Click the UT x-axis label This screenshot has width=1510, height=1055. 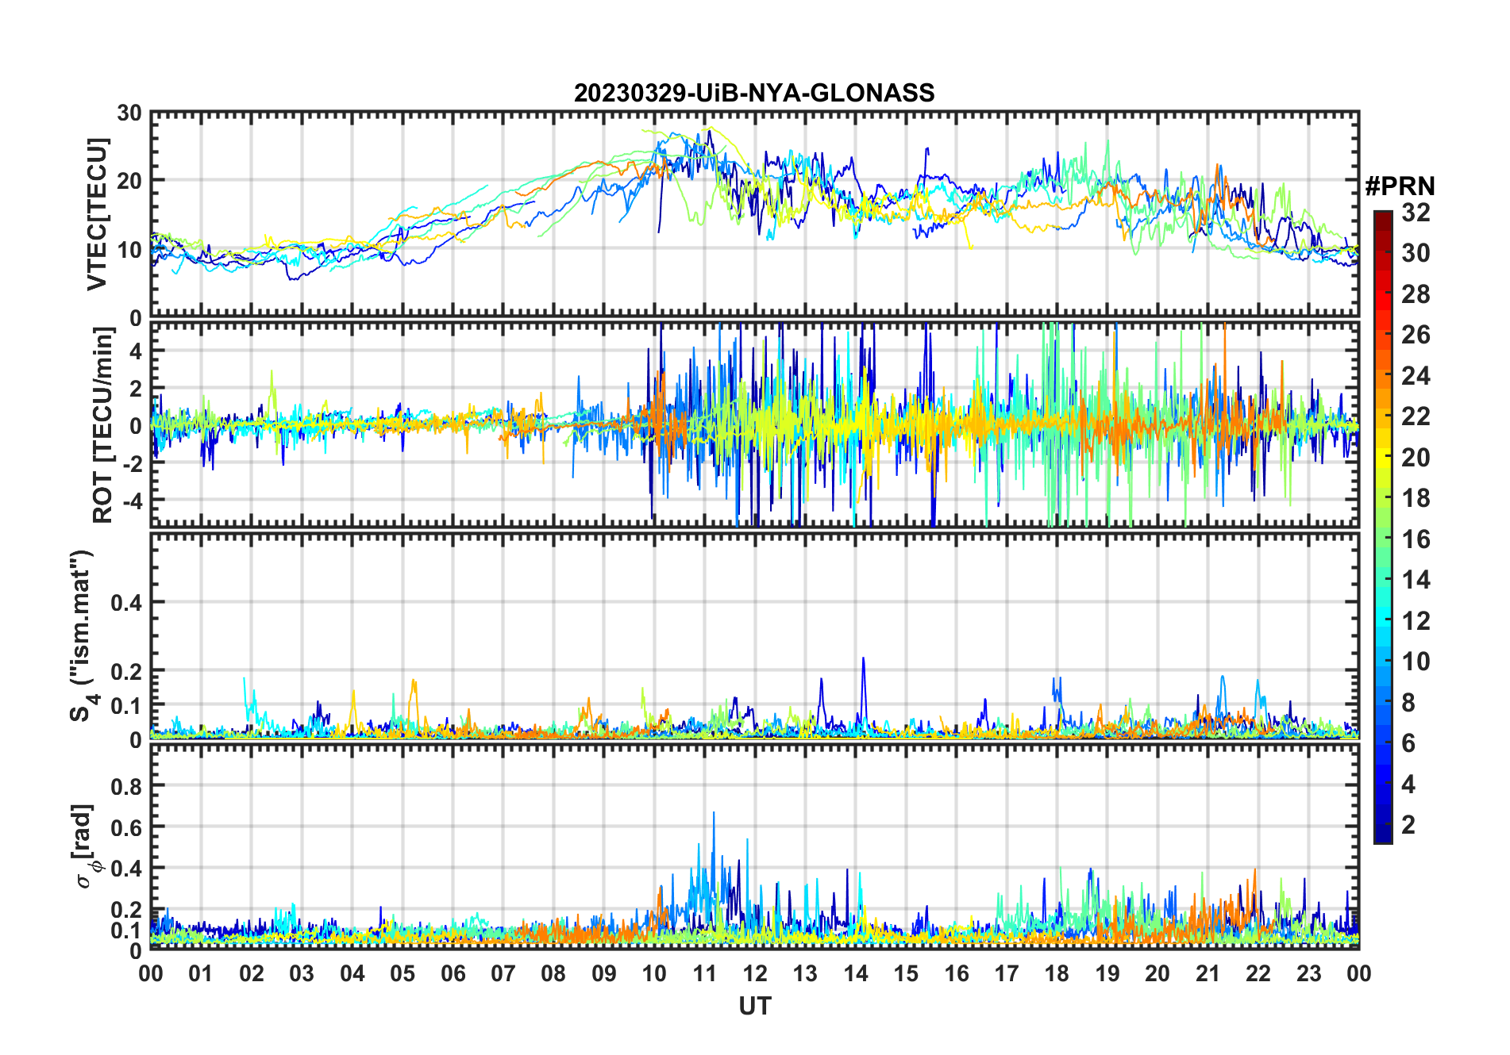[755, 1006]
